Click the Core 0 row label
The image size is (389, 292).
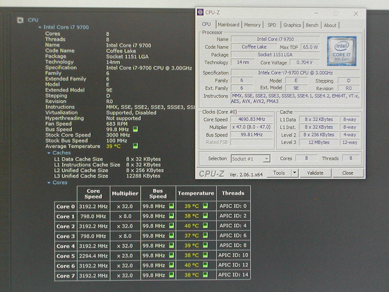pos(65,206)
